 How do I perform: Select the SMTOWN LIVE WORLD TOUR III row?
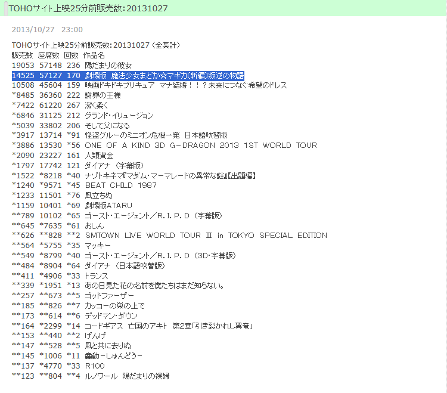[170, 236]
